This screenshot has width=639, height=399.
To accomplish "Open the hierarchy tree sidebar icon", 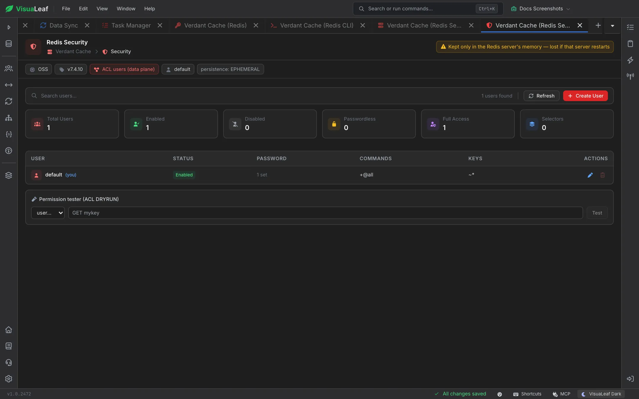I will tap(9, 118).
